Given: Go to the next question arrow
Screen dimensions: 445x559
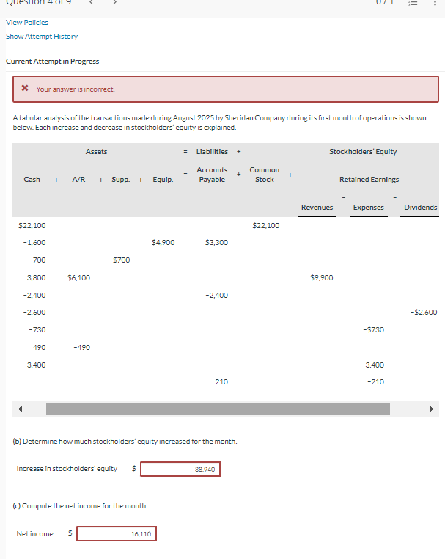Looking at the screenshot, I should tap(114, 2).
